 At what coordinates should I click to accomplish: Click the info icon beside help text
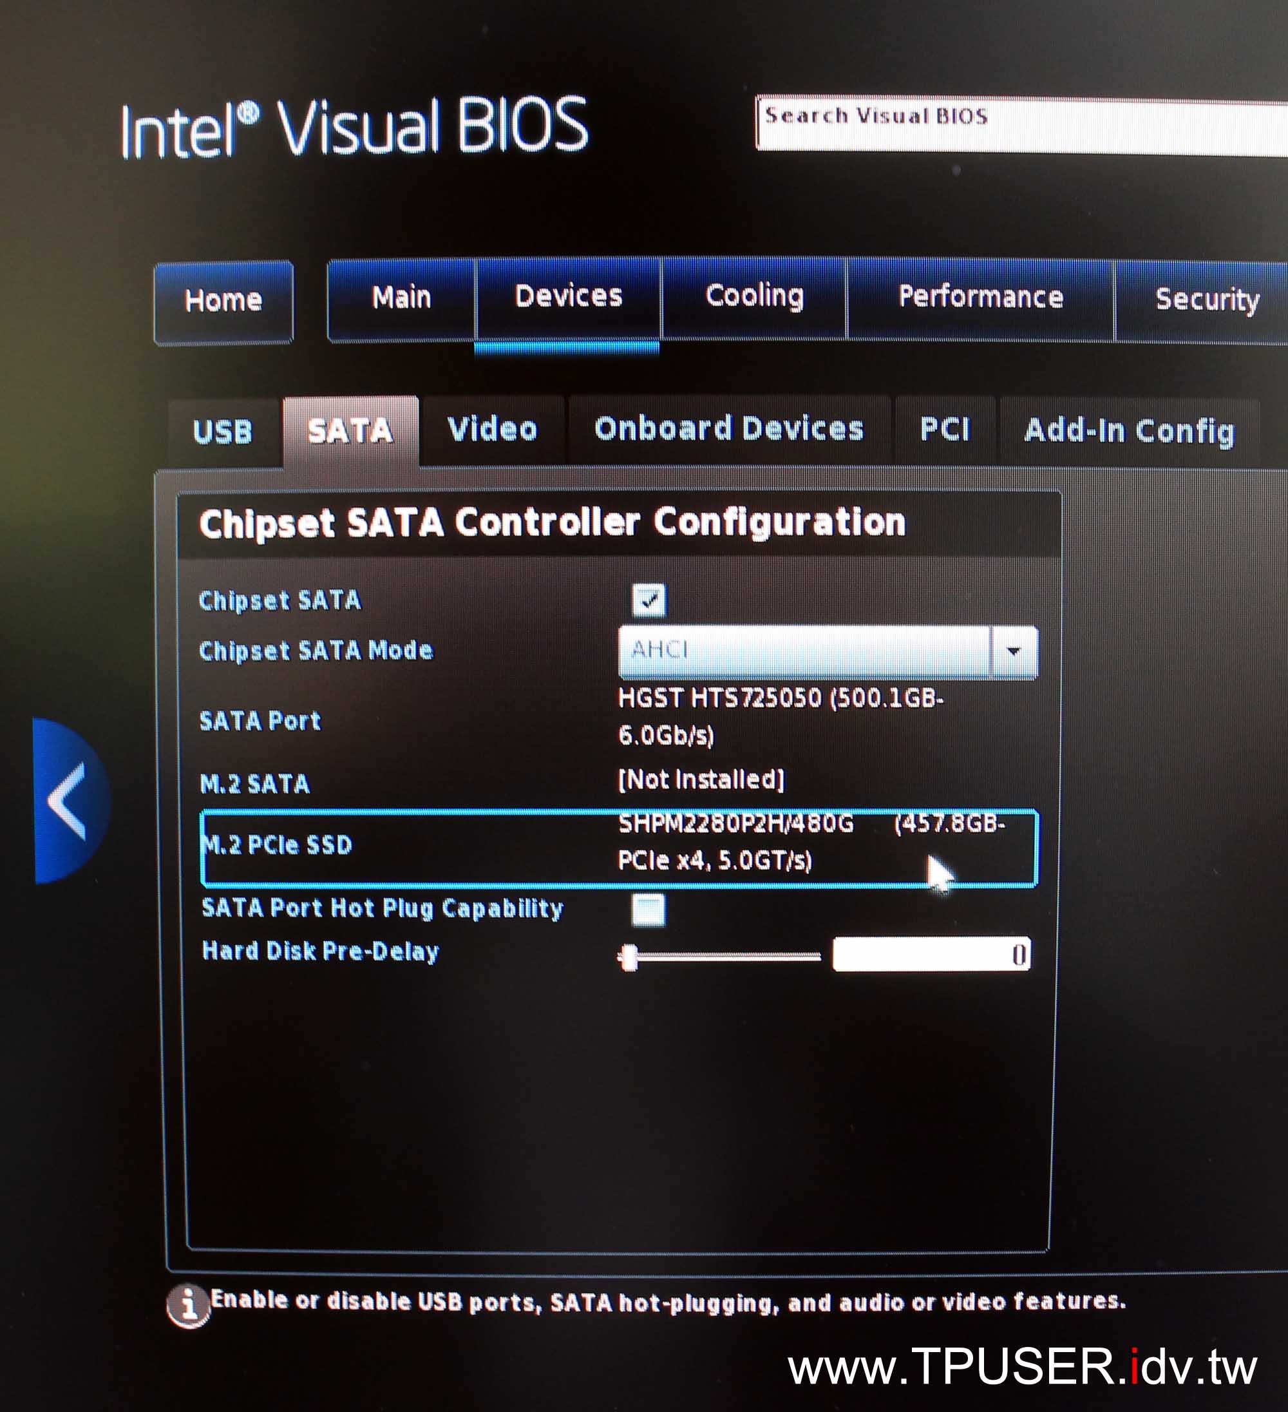point(187,1306)
